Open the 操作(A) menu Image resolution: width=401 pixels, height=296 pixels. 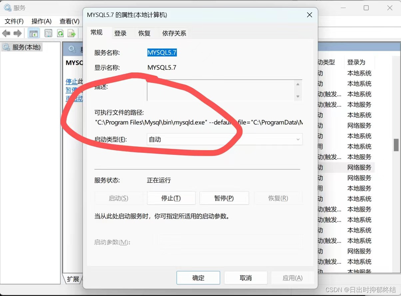pyautogui.click(x=41, y=21)
